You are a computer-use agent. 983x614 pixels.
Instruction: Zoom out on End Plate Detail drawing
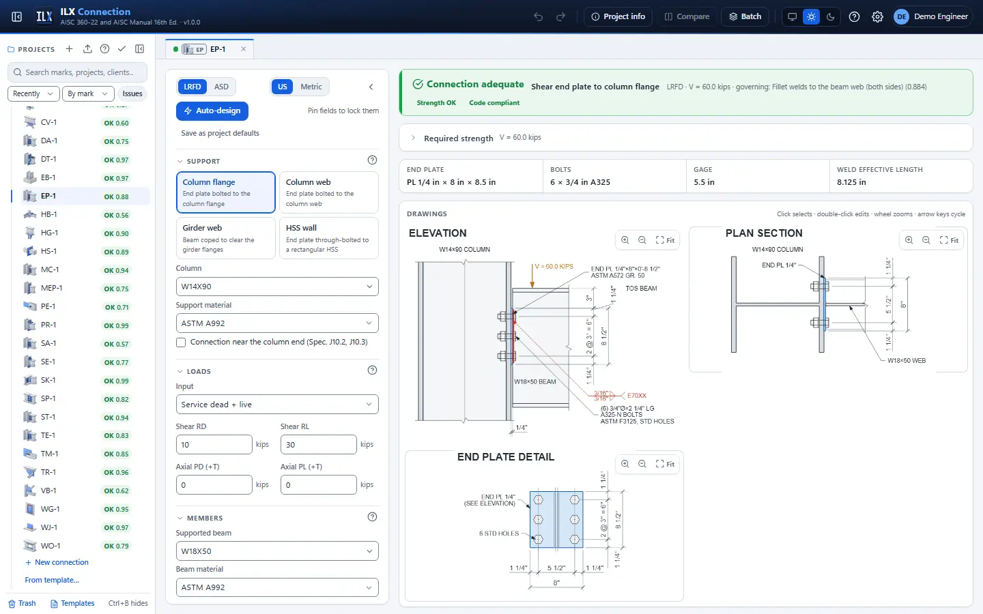pos(642,464)
